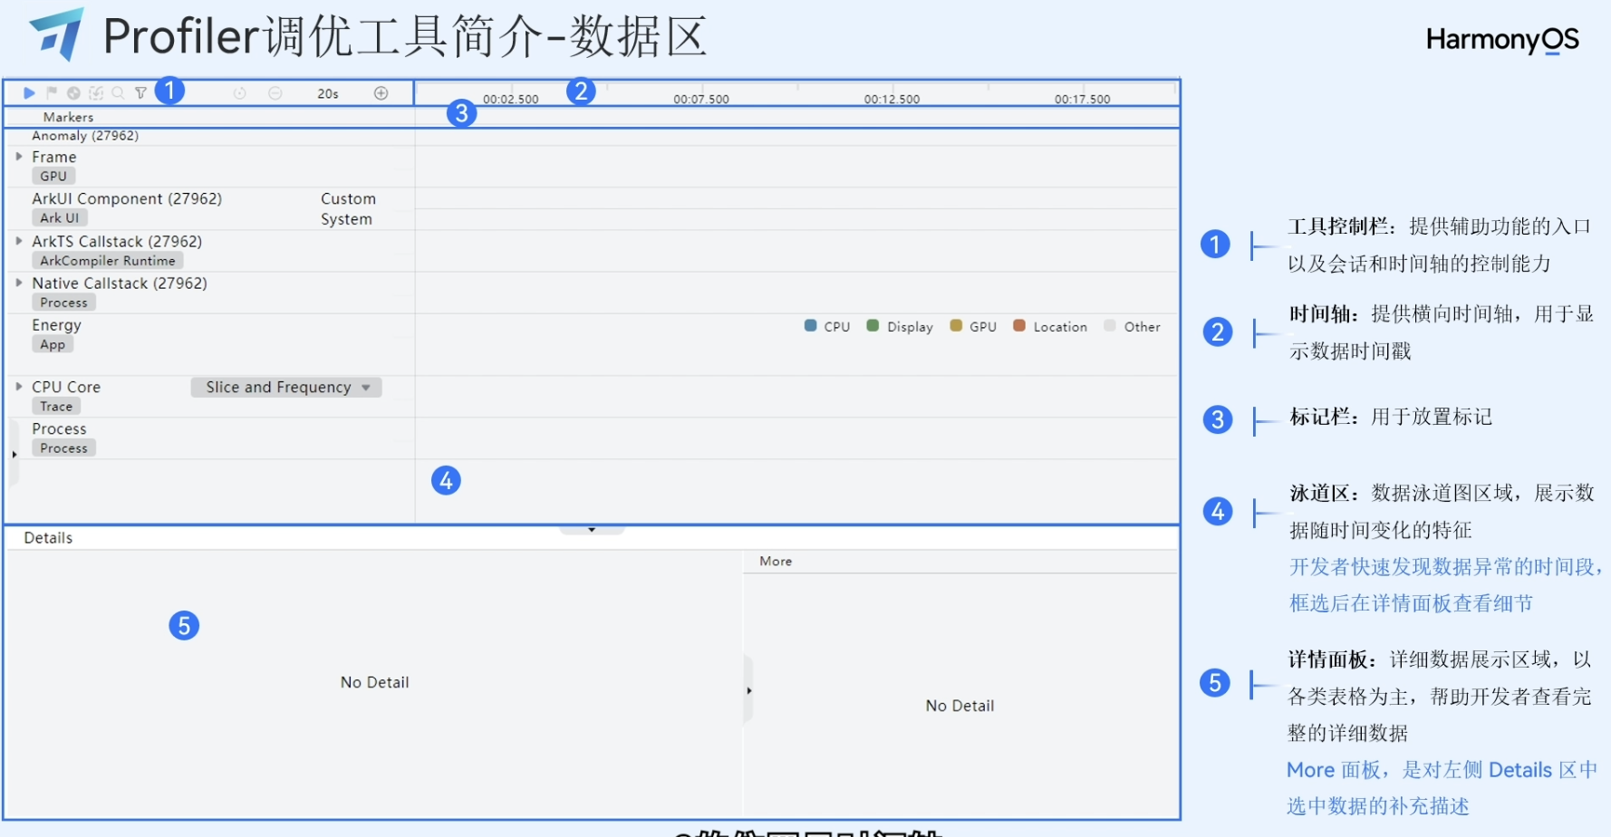Select the Process lane label
The height and width of the screenshot is (837, 1611).
tap(59, 428)
